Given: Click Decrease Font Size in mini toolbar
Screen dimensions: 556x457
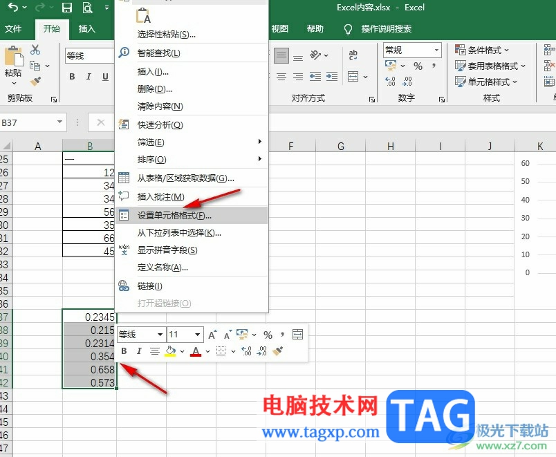Looking at the screenshot, I should tap(228, 335).
